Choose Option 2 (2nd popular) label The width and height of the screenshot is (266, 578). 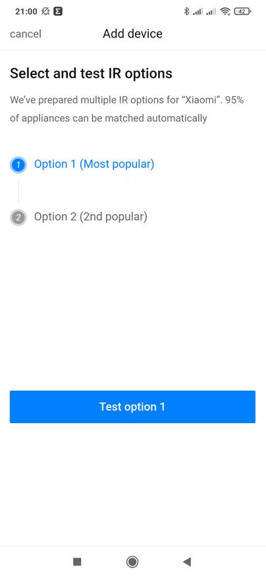91,216
